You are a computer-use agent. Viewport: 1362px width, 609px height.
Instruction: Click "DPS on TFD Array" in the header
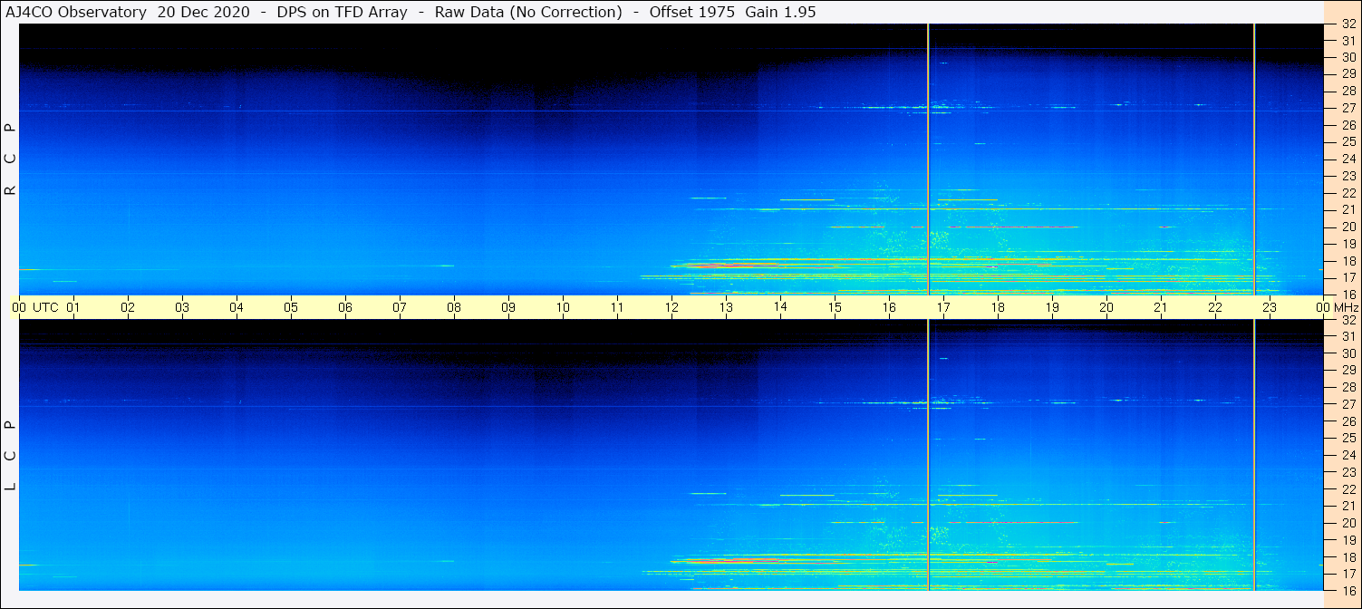342,12
